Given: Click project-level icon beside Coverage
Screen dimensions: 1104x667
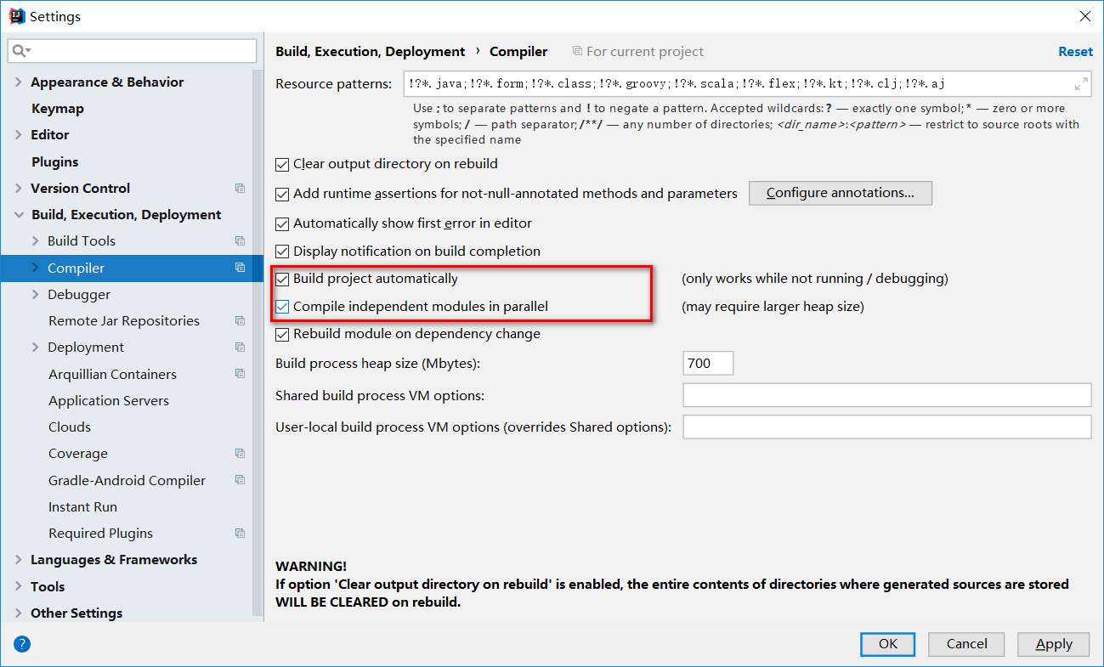Looking at the screenshot, I should (x=240, y=454).
